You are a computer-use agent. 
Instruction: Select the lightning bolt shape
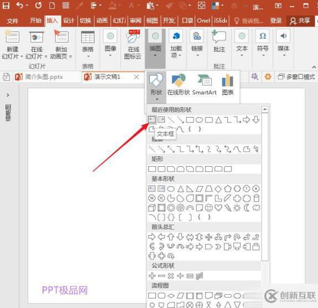[x=228, y=208]
